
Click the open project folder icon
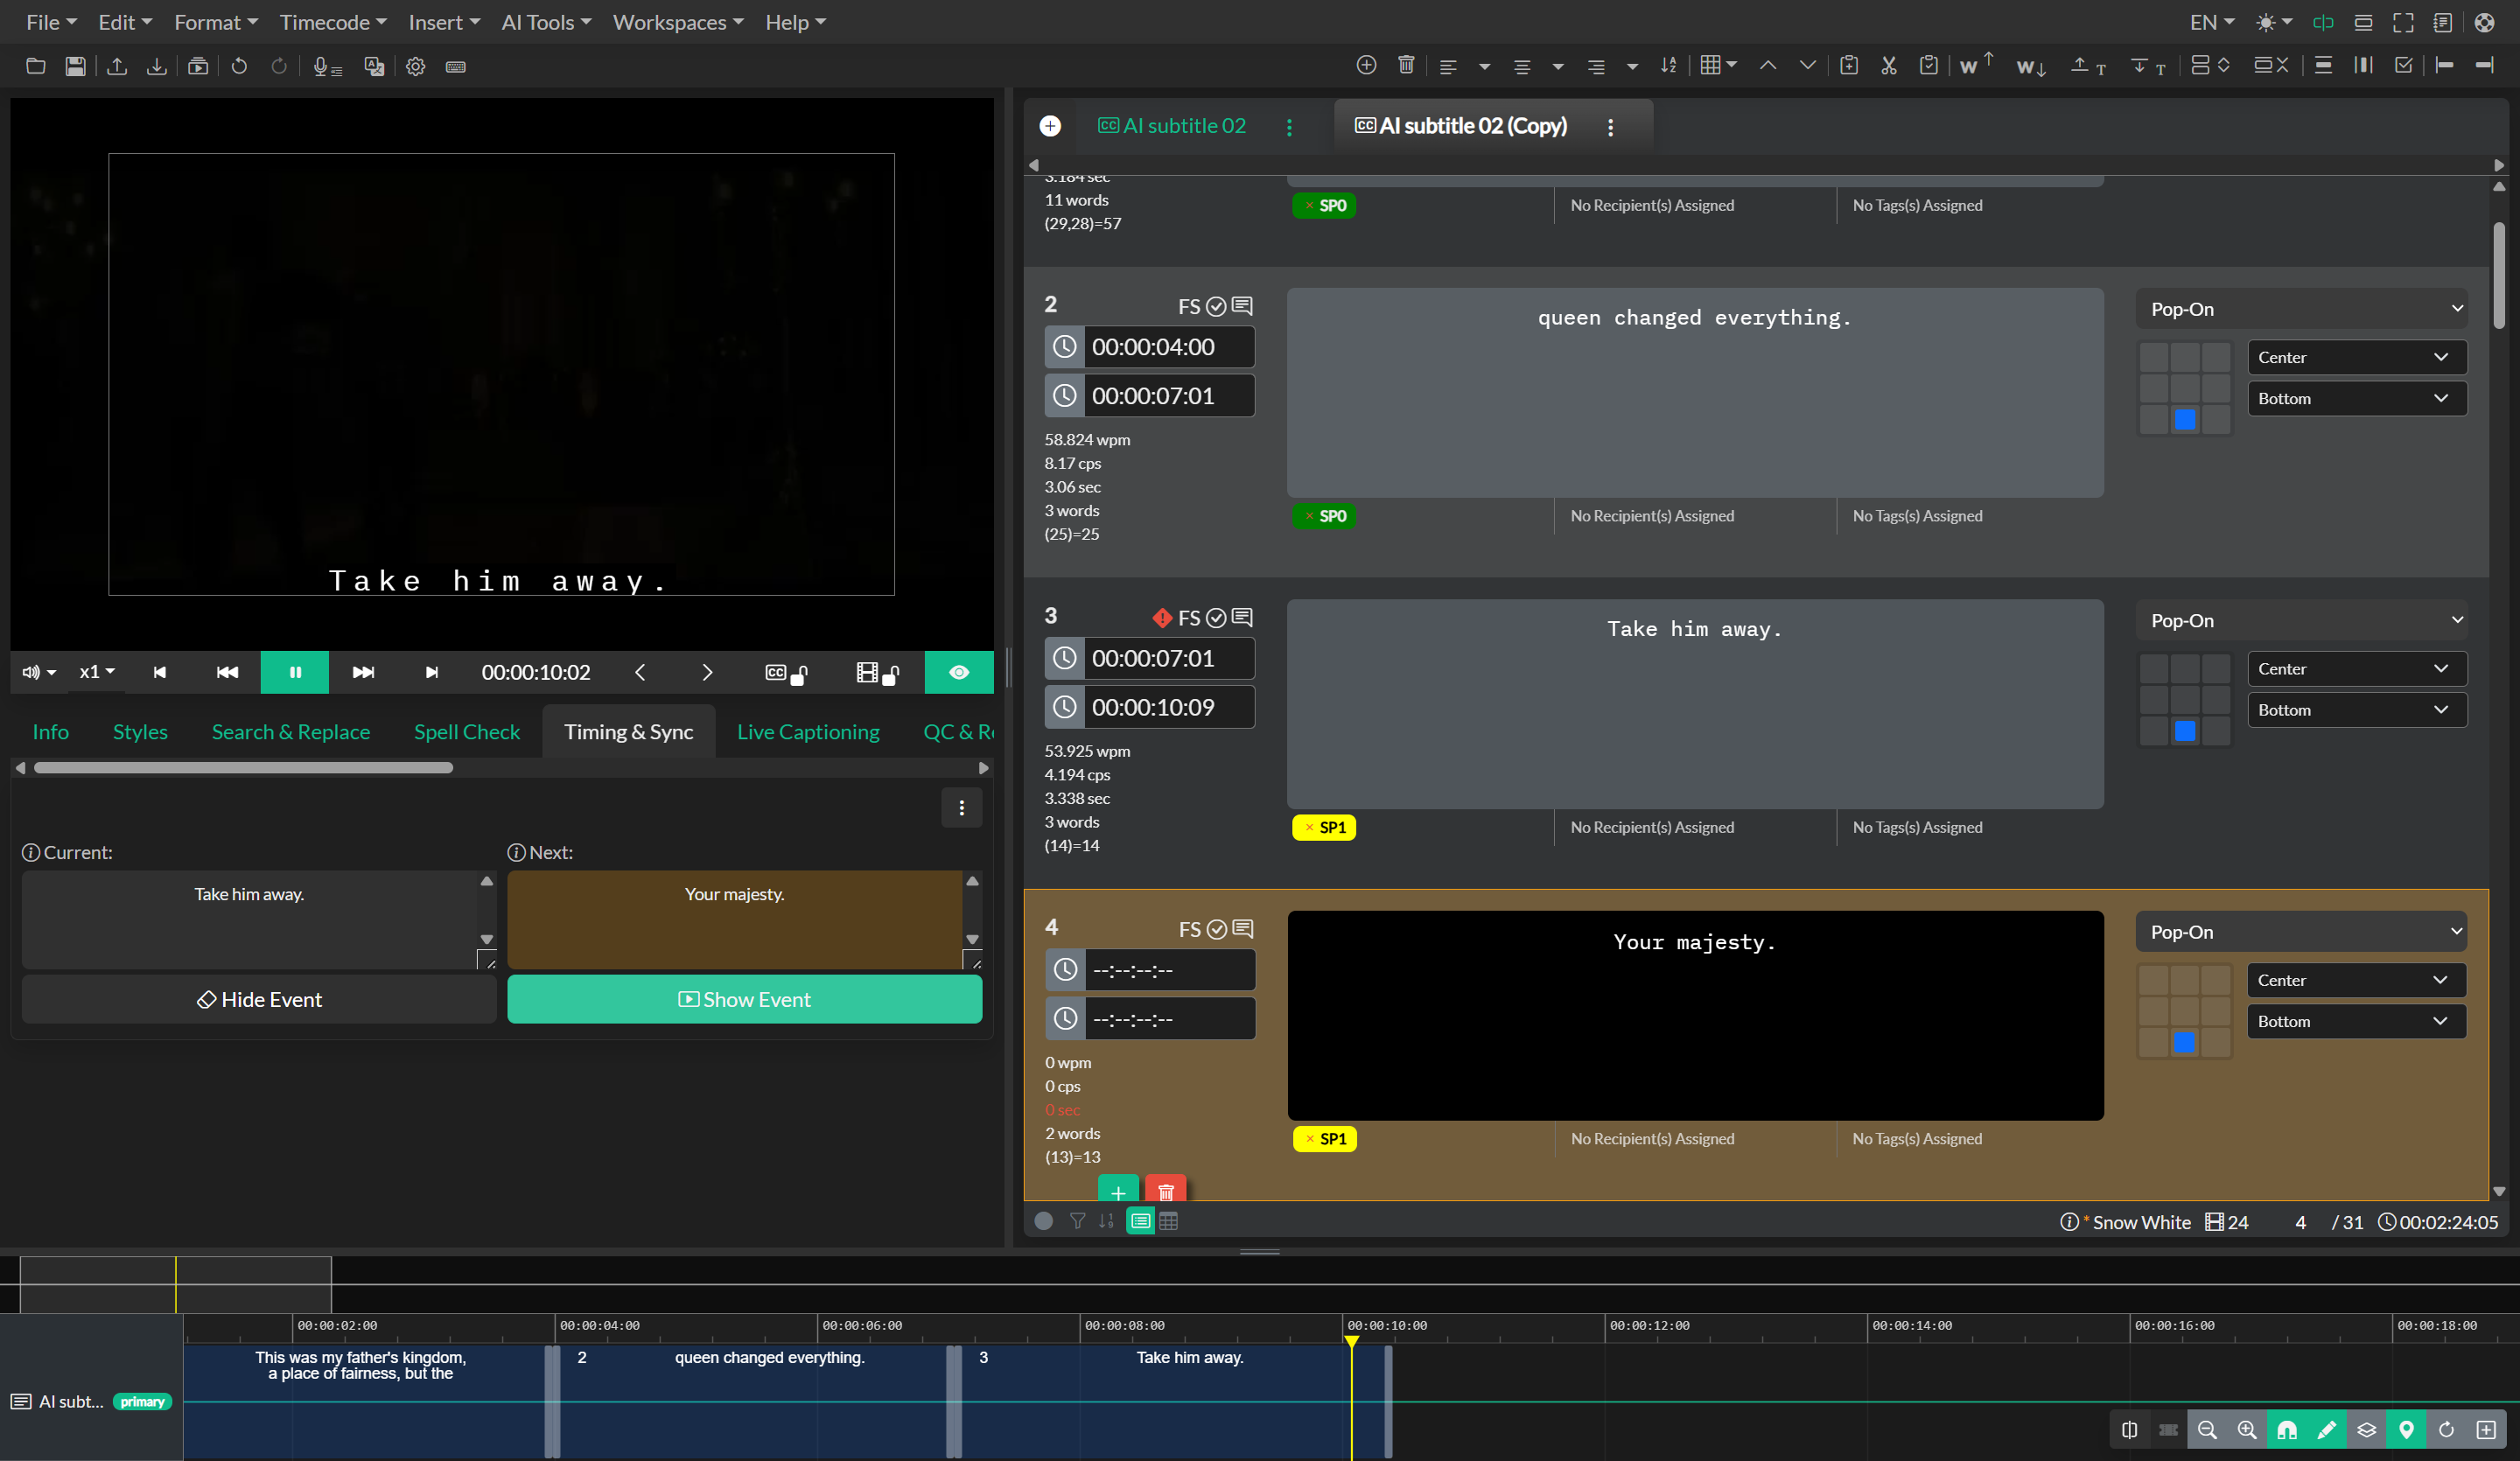tap(36, 66)
